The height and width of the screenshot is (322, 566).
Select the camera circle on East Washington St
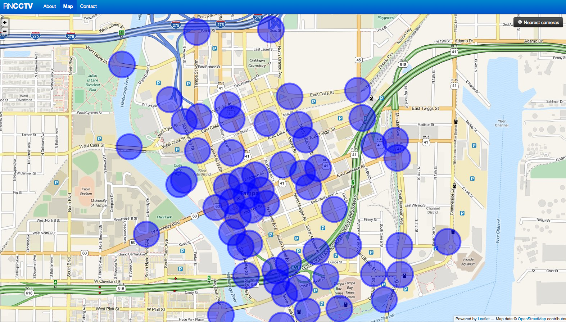(334, 209)
